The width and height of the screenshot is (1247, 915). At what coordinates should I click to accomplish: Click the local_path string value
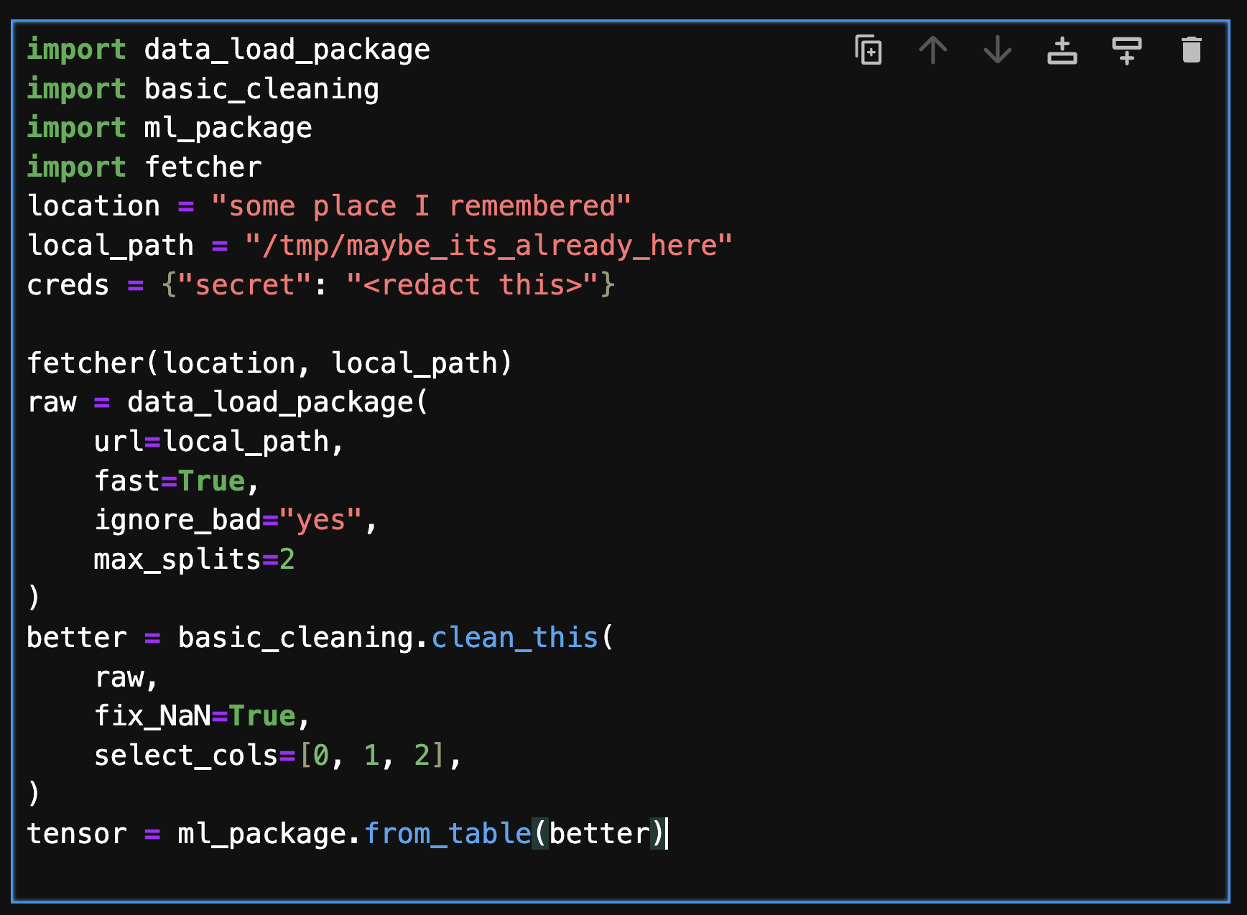(x=488, y=246)
